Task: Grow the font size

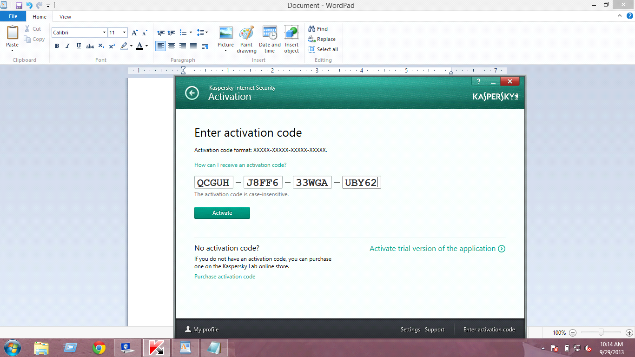Action: tap(134, 33)
